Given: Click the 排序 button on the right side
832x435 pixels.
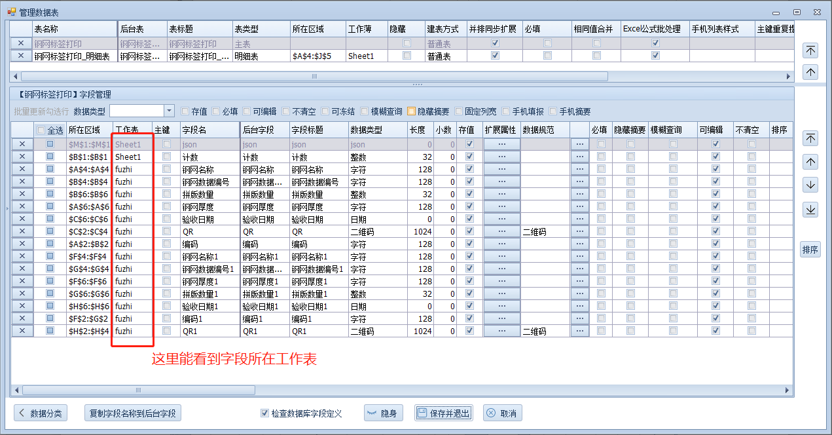Looking at the screenshot, I should 810,250.
